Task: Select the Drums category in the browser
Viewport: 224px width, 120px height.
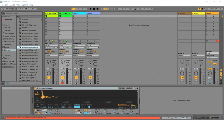Action: [8, 30]
